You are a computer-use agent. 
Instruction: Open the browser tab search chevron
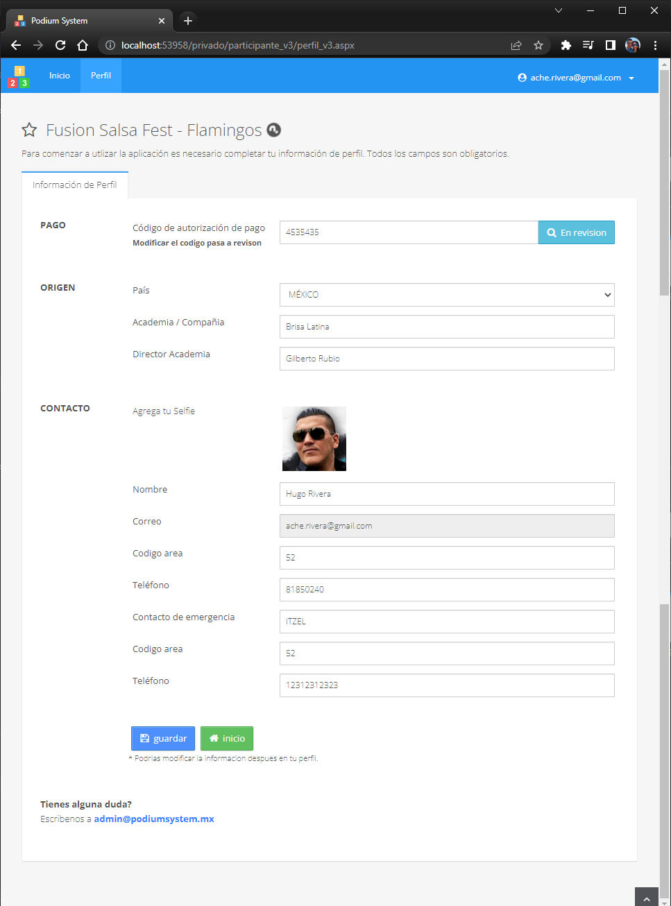[x=558, y=10]
